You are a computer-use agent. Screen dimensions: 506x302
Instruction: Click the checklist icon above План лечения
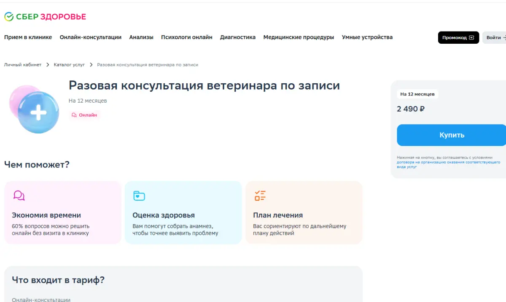tap(260, 196)
